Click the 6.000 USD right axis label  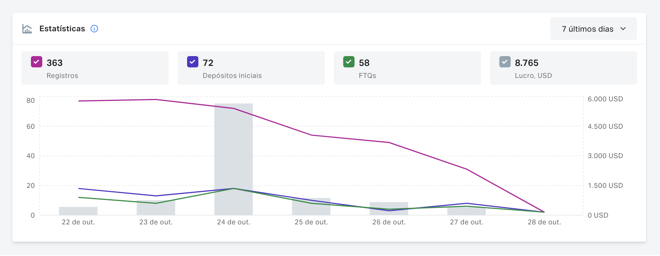point(605,99)
